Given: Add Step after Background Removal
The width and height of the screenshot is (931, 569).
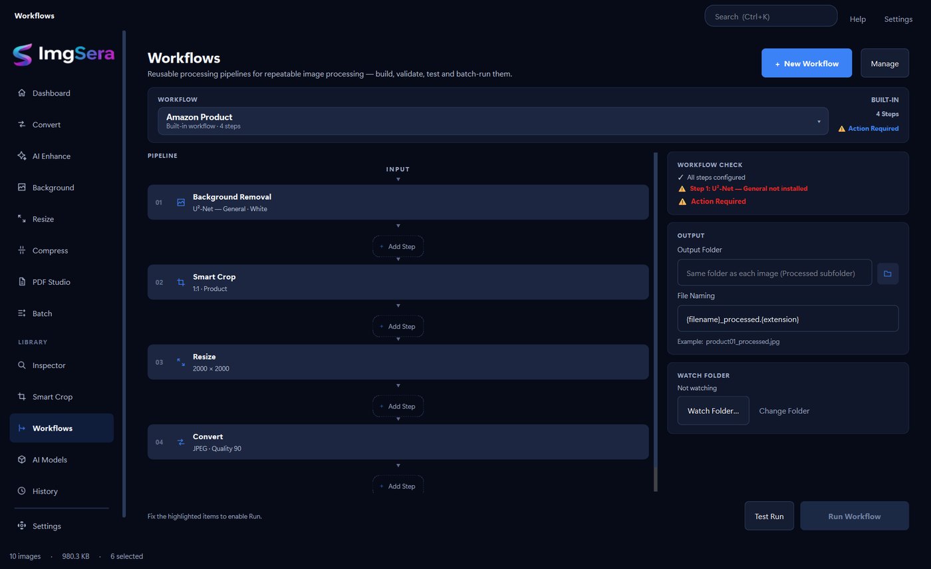Looking at the screenshot, I should pos(398,246).
